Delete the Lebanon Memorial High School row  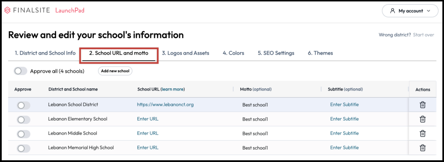click(422, 148)
